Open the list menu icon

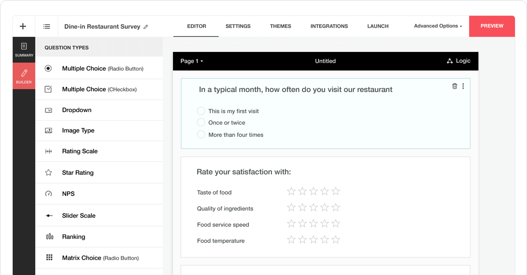[47, 26]
